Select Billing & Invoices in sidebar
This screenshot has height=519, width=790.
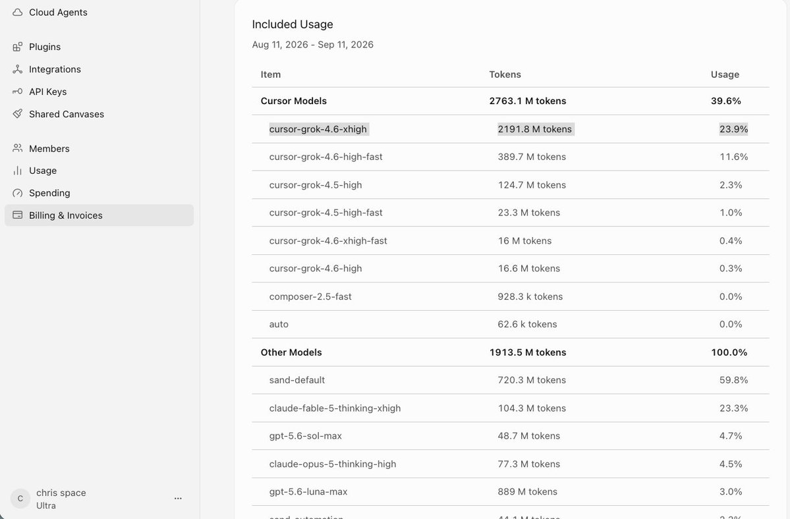[x=99, y=215]
